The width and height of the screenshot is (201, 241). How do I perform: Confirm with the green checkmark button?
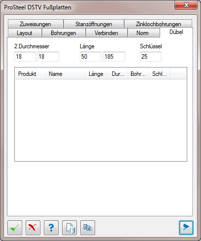pyautogui.click(x=15, y=228)
